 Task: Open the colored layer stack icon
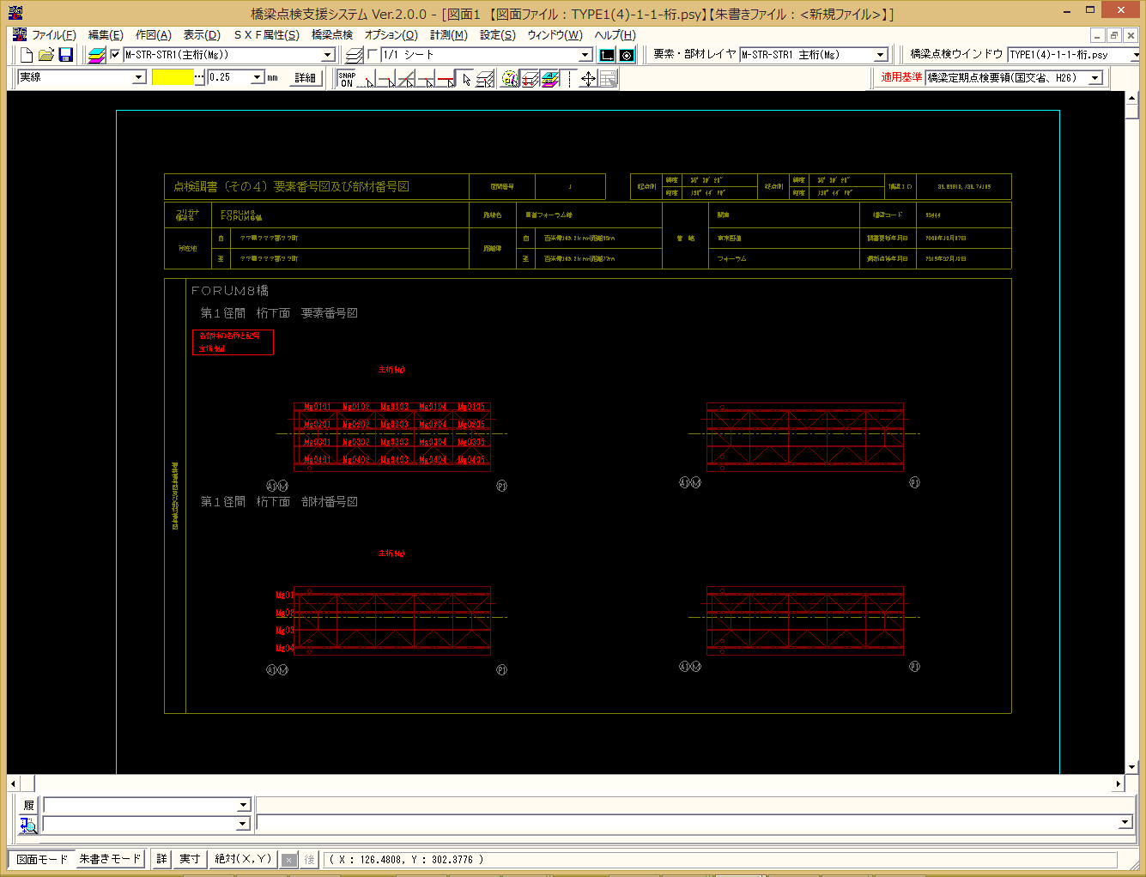(97, 55)
